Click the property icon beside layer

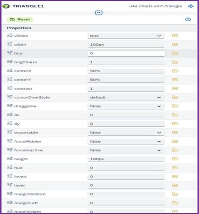(10, 185)
